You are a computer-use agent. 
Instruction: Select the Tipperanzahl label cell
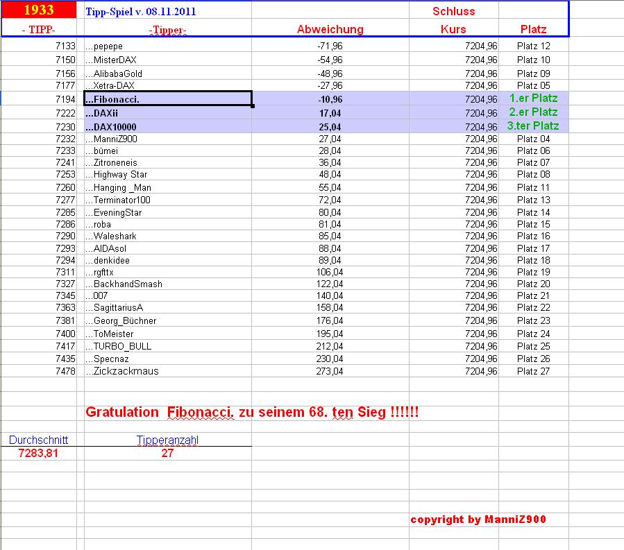[x=167, y=440]
